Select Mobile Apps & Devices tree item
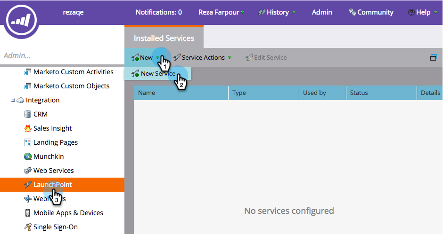This screenshot has width=443, height=234. 68,213
